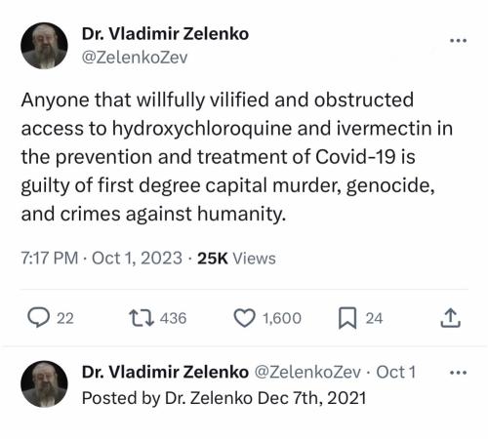Click the retweet arrows icon
Screen dimensions: 488x439
point(142,318)
